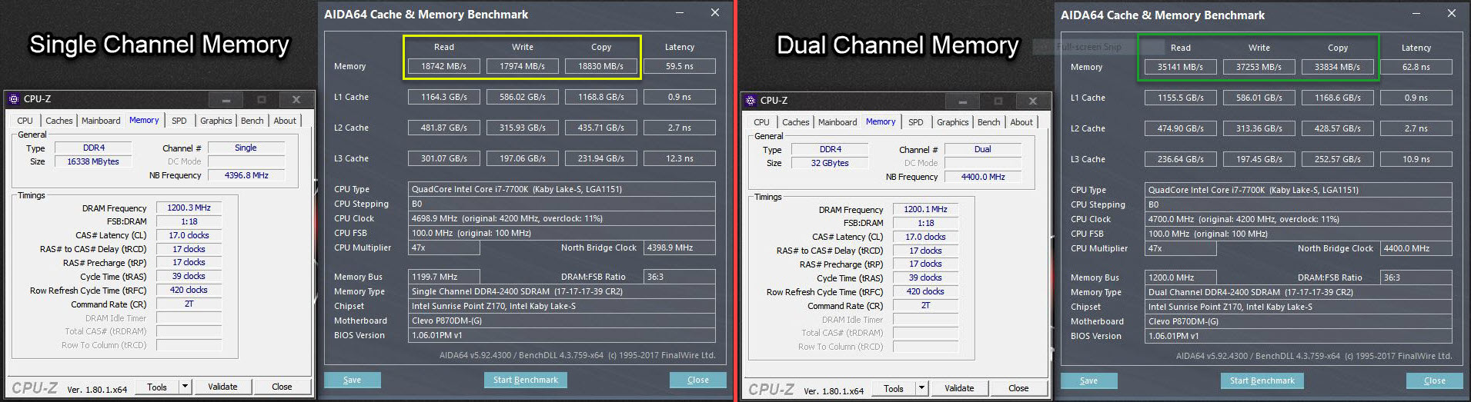Minimize the right AIDA64 benchmark window

coord(1417,14)
